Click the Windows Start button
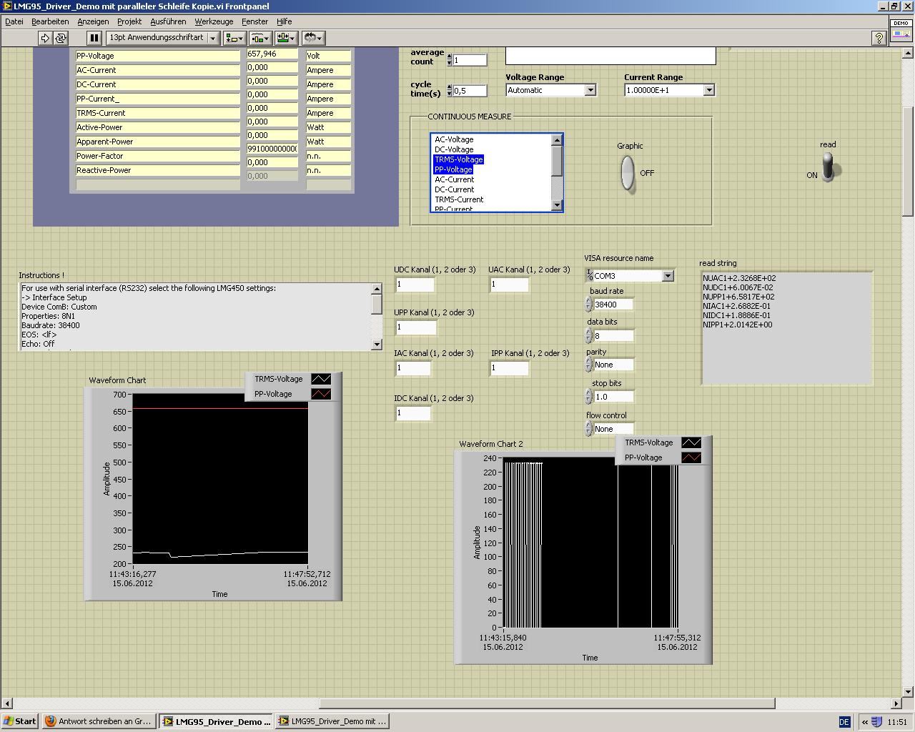The height and width of the screenshot is (732, 915). pyautogui.click(x=20, y=721)
